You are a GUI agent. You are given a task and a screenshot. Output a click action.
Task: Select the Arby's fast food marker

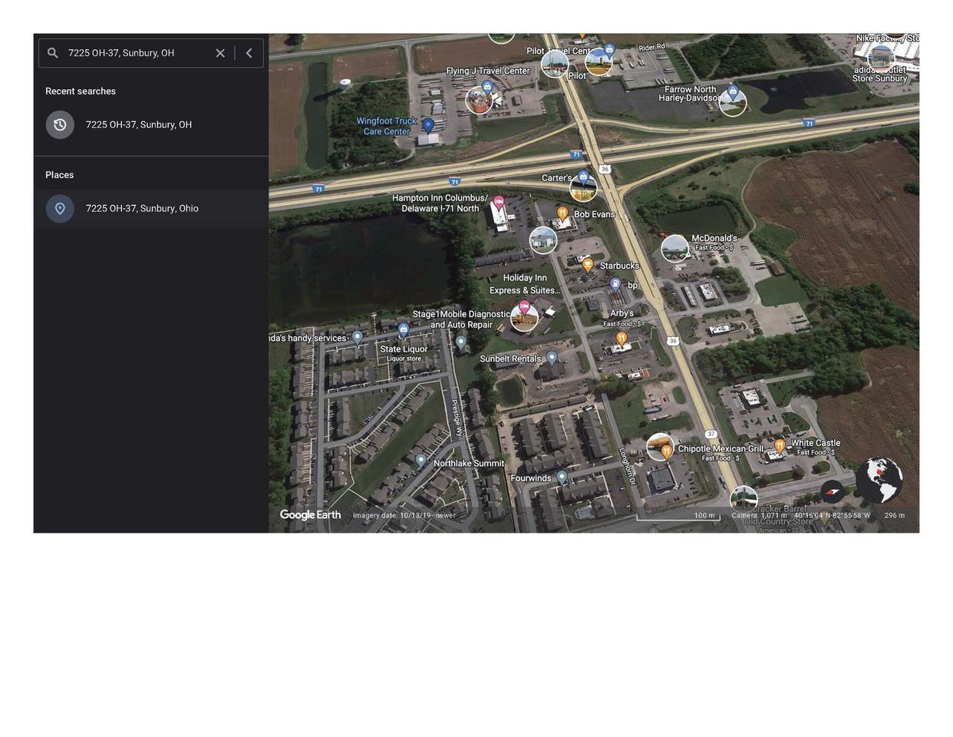point(622,338)
